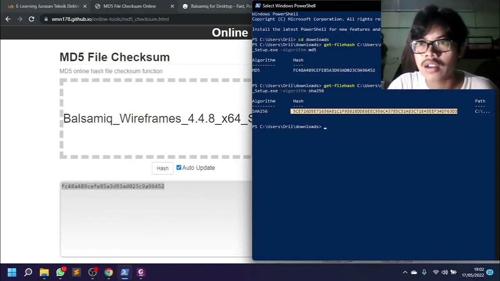The image size is (500, 281).
Task: Open volume control tray icon
Action: click(x=445, y=272)
